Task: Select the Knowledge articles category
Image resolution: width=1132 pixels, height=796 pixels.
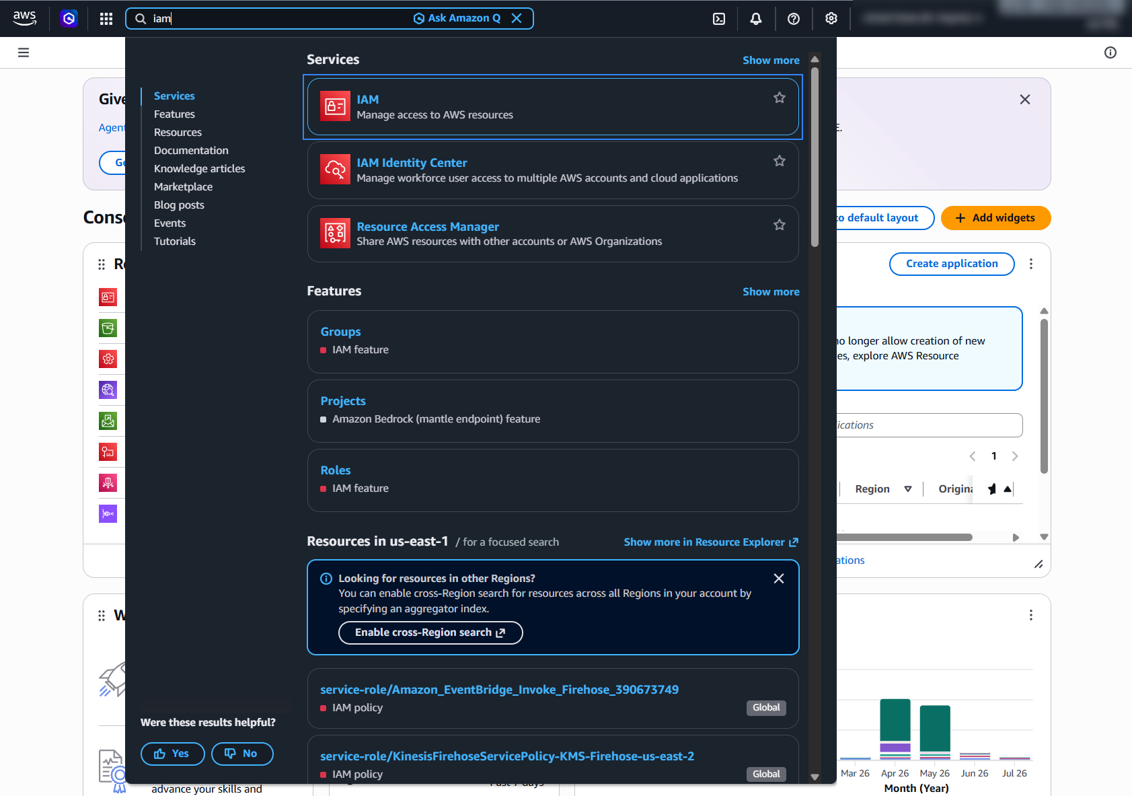Action: pos(199,169)
